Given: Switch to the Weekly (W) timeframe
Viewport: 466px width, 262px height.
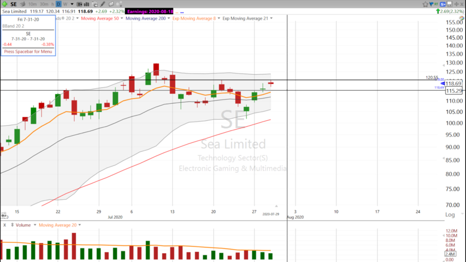Looking at the screenshot, I should point(65,4).
